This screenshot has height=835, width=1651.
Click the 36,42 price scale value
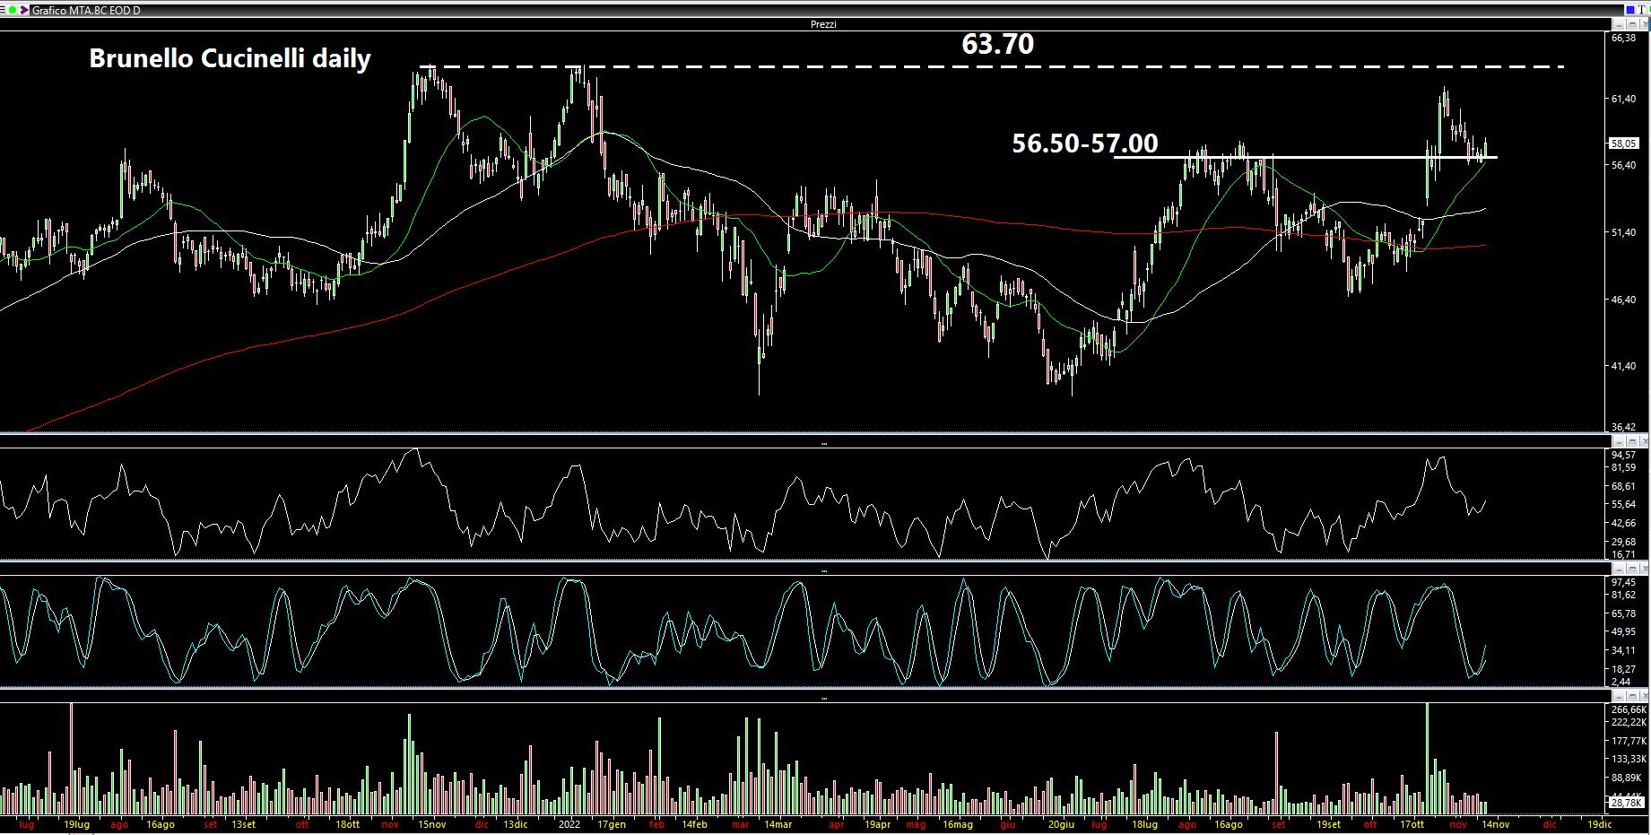[1624, 428]
